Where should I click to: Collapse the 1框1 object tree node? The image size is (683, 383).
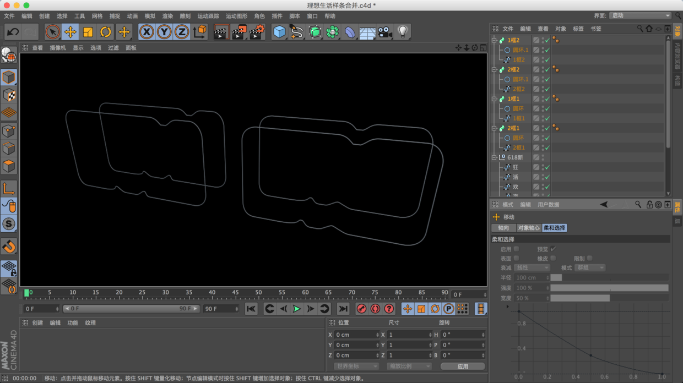(x=494, y=99)
